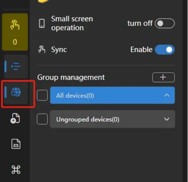
Task: Expand the Ungrouped devices chevron
Action: [x=166, y=119]
